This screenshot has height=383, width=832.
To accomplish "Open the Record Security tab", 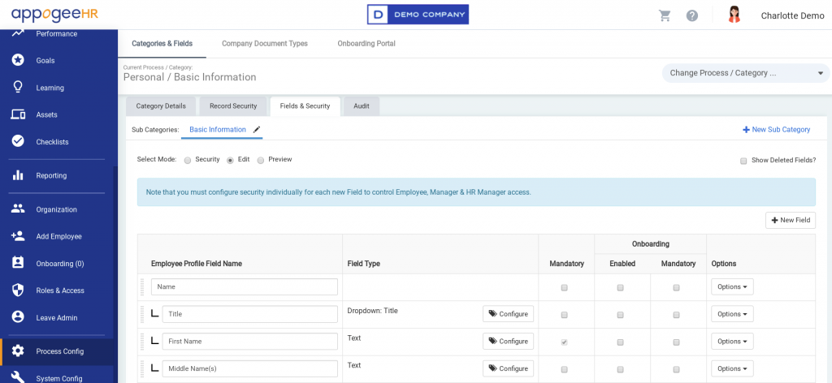I will (233, 105).
